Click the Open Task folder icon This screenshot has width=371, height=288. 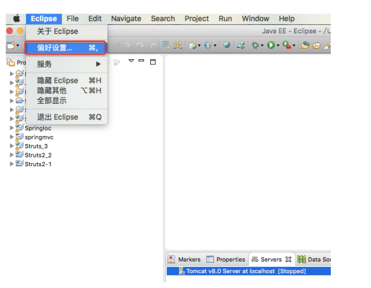pyautogui.click(x=317, y=45)
